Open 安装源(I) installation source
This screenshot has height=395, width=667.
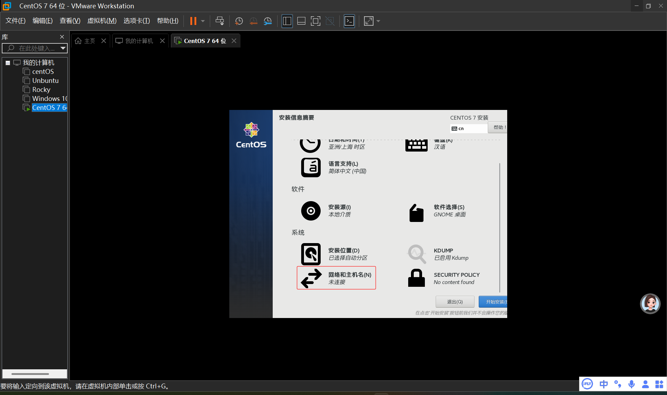pos(326,211)
